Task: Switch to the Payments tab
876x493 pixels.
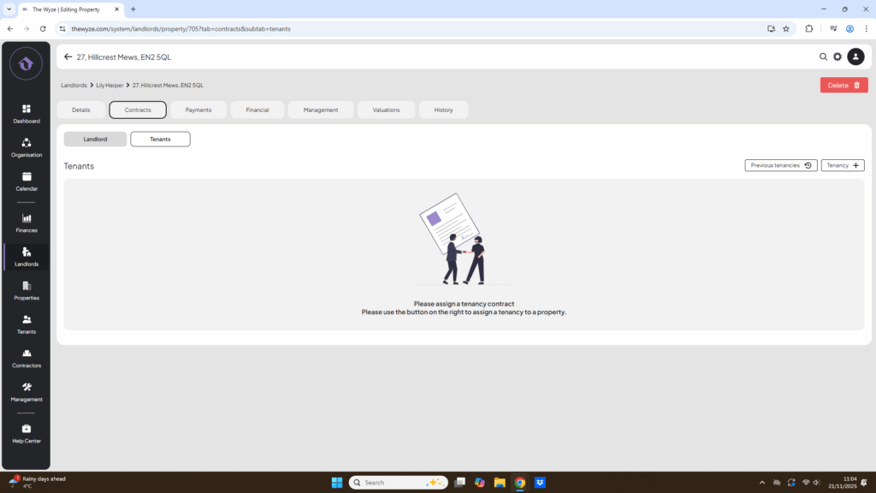Action: (198, 110)
